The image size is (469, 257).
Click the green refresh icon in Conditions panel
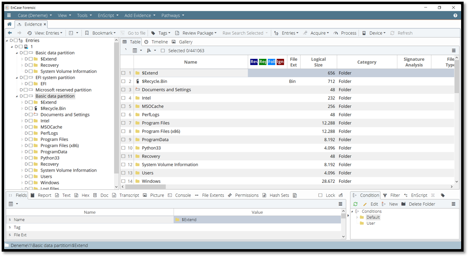(x=355, y=204)
